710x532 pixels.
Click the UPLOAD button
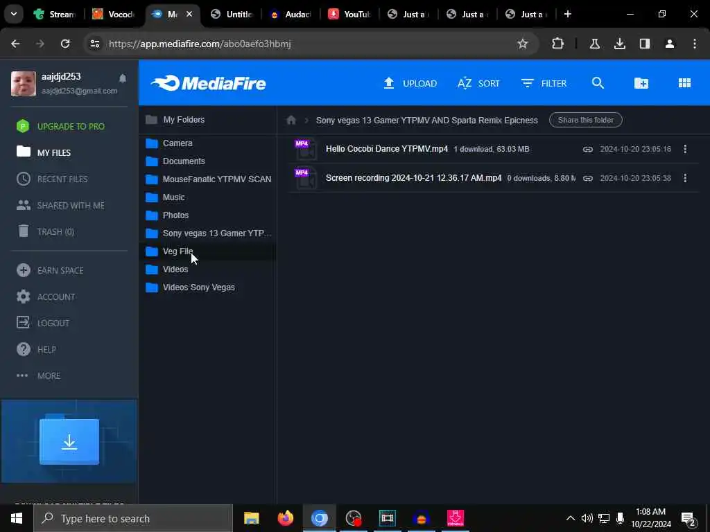tap(410, 83)
